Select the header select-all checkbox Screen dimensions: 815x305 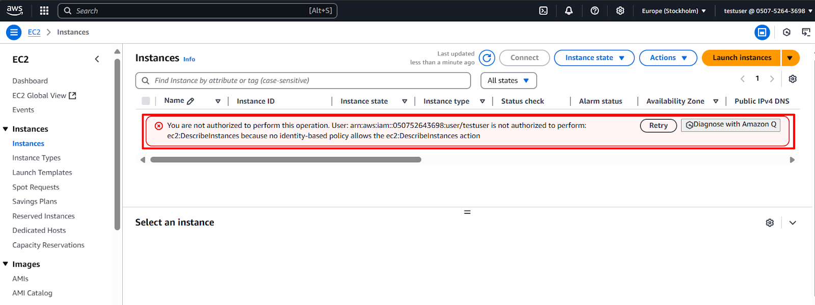146,101
